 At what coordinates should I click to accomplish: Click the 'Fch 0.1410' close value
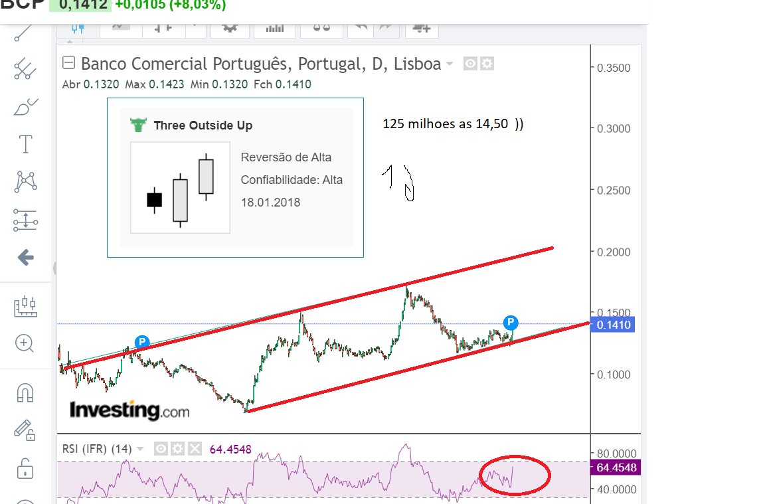pyautogui.click(x=282, y=84)
